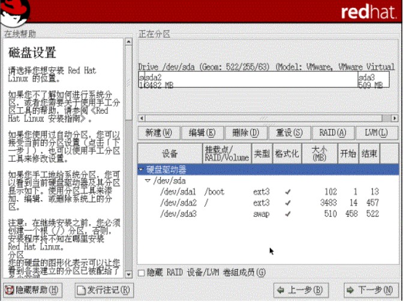This screenshot has height=302, width=403.
Task: Select the /dev/sda3 swap row
Action: [268, 214]
